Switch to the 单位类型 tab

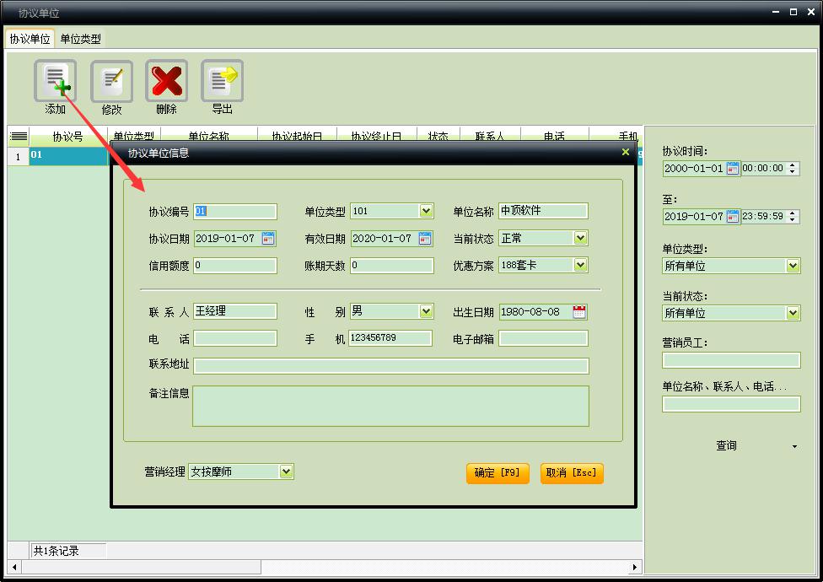tap(81, 39)
